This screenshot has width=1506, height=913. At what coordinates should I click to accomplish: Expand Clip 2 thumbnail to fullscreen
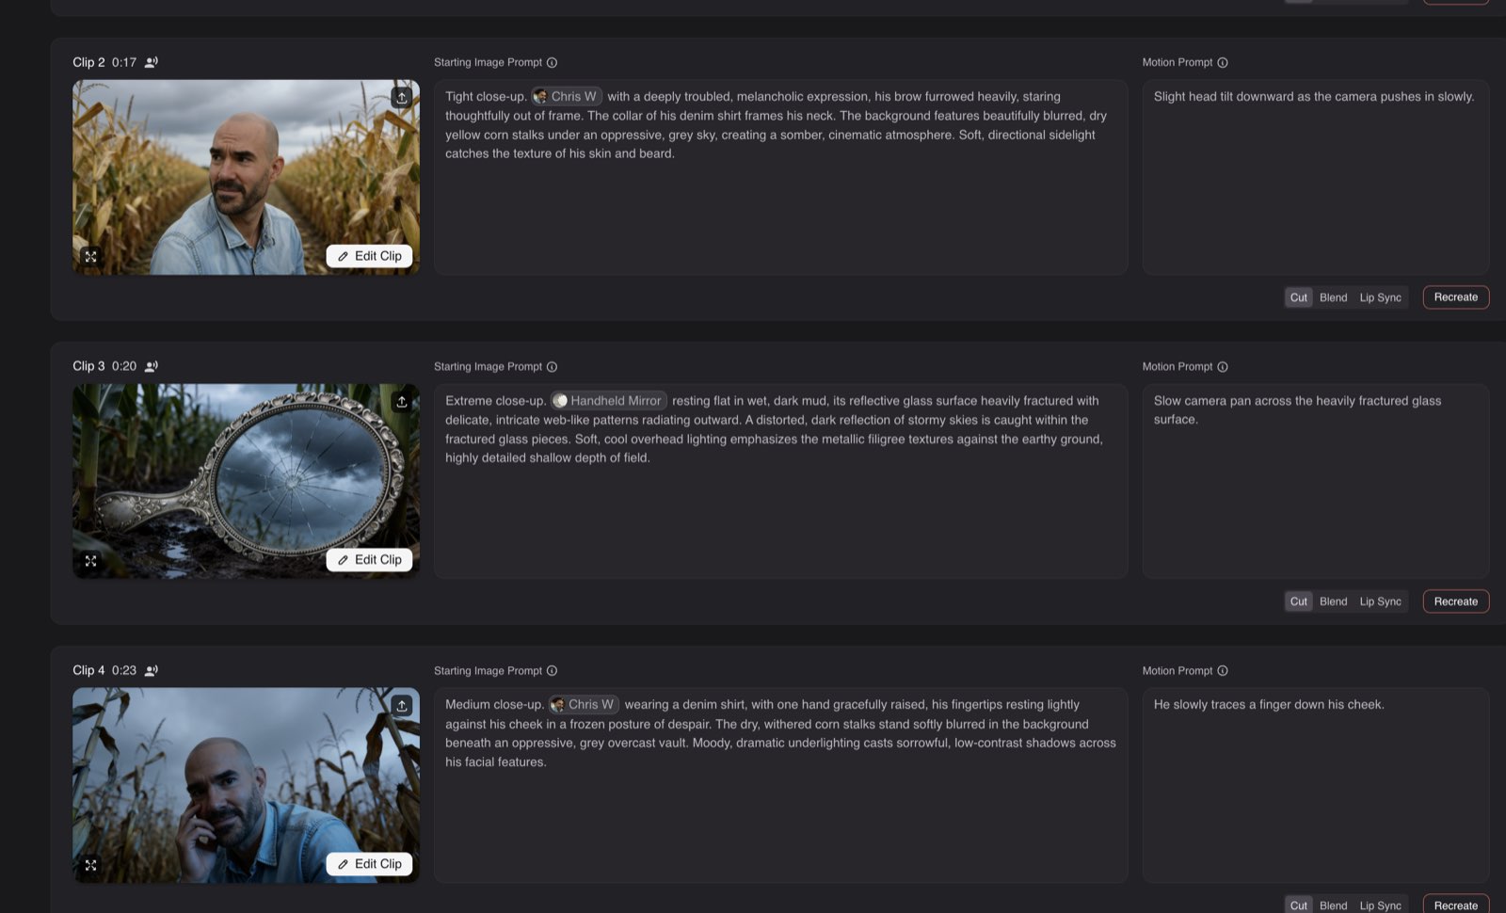(91, 256)
